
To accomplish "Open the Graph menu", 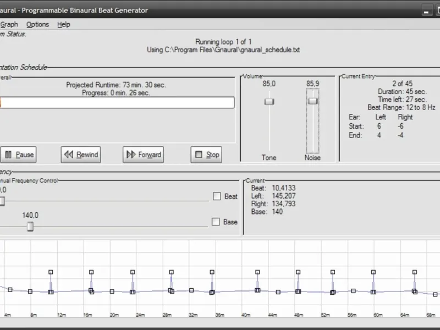I will pyautogui.click(x=9, y=24).
